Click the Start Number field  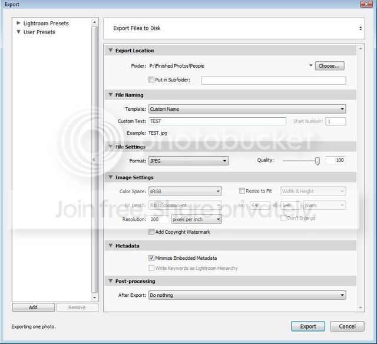coord(336,121)
